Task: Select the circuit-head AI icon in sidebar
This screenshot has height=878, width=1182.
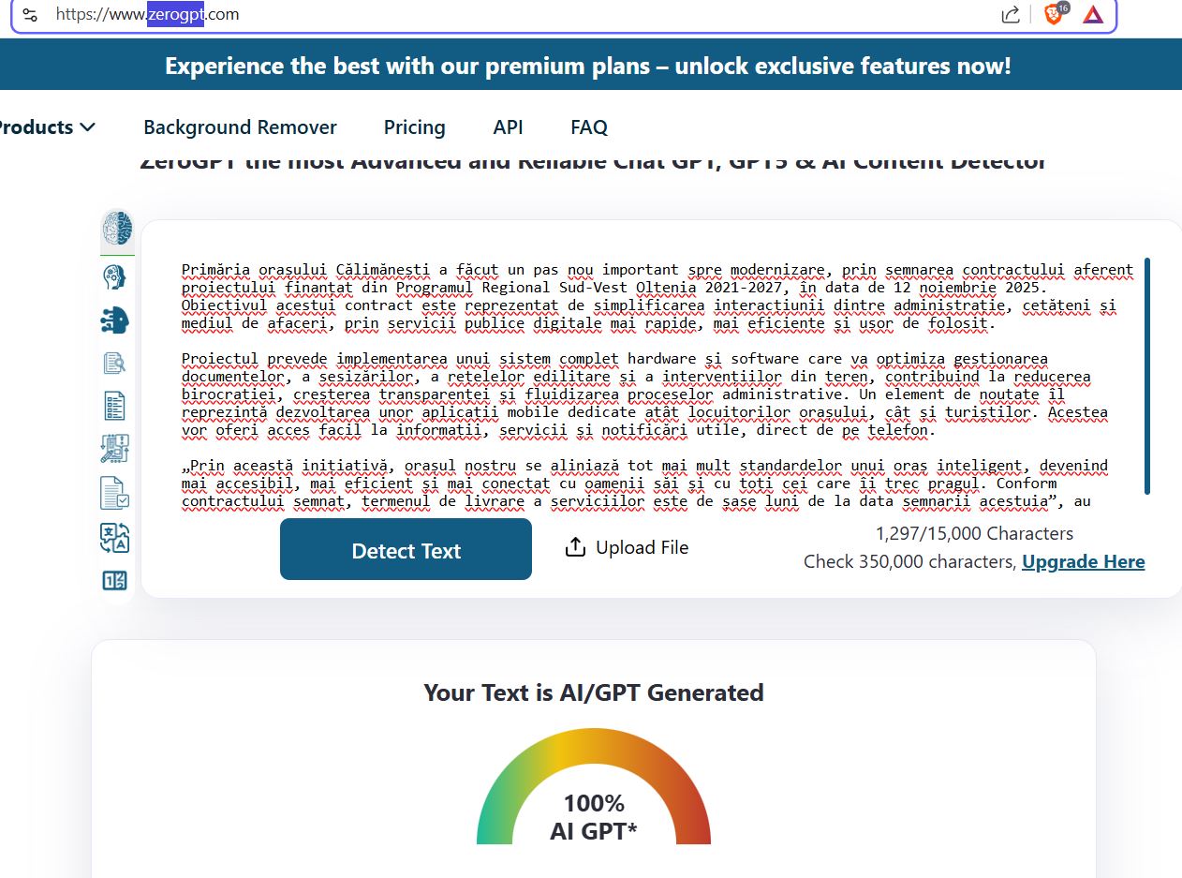Action: (114, 320)
